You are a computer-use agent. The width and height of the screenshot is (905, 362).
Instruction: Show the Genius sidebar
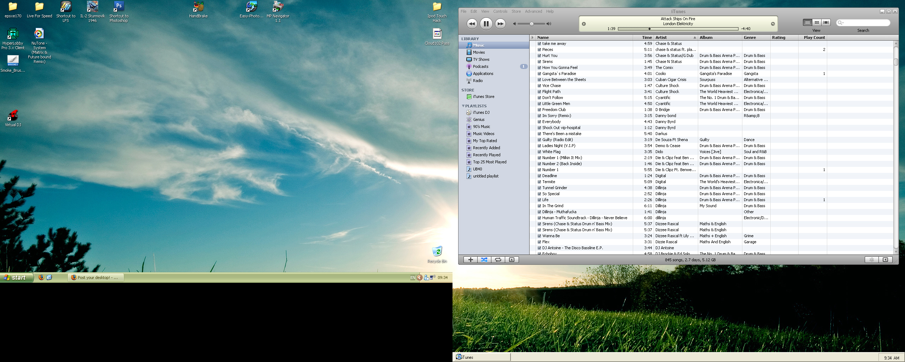tap(885, 260)
